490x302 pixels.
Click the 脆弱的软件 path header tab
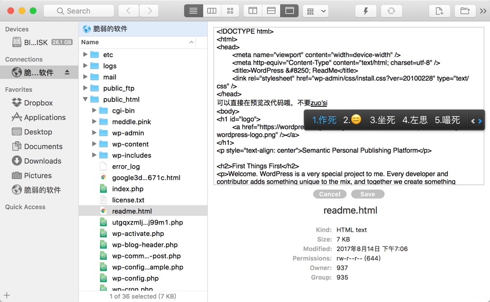pos(143,29)
